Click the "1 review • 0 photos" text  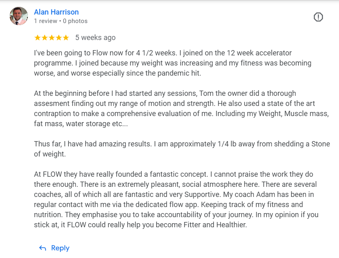tap(61, 21)
